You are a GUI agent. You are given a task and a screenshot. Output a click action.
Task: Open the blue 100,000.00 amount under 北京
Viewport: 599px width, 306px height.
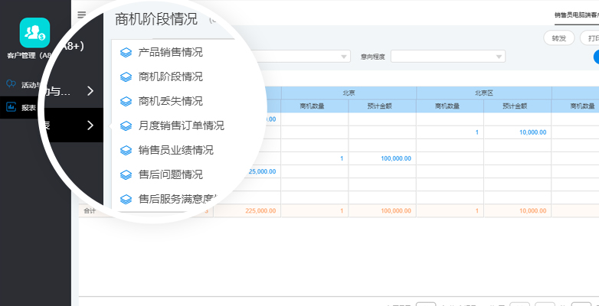coord(396,158)
